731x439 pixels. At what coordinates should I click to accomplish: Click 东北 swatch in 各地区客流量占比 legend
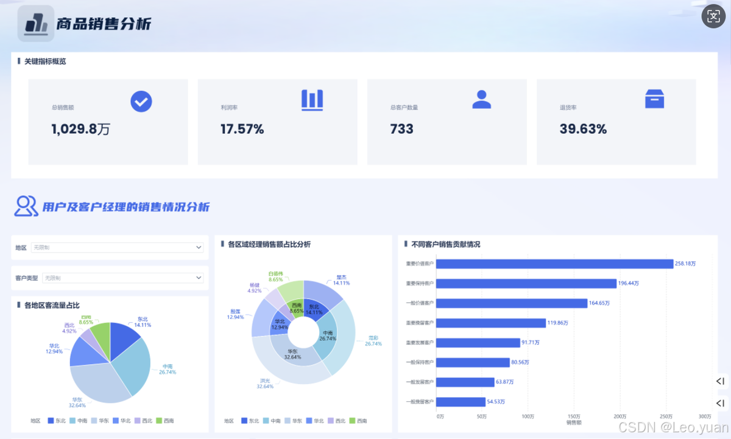click(51, 421)
